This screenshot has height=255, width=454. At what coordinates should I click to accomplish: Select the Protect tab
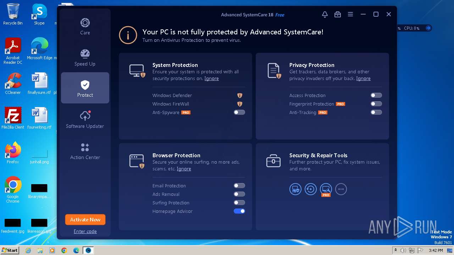(85, 88)
